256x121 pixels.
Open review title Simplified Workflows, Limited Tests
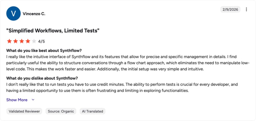[53, 31]
